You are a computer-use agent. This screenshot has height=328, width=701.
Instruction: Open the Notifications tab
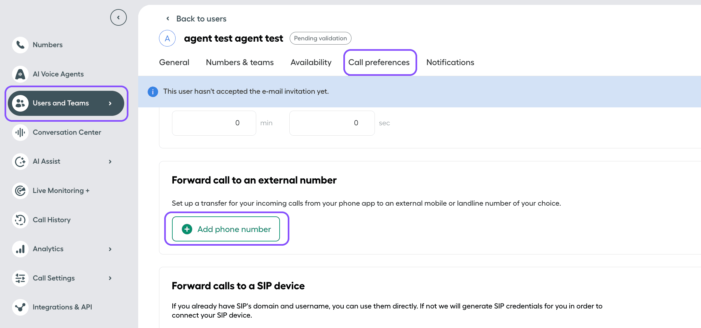point(450,62)
